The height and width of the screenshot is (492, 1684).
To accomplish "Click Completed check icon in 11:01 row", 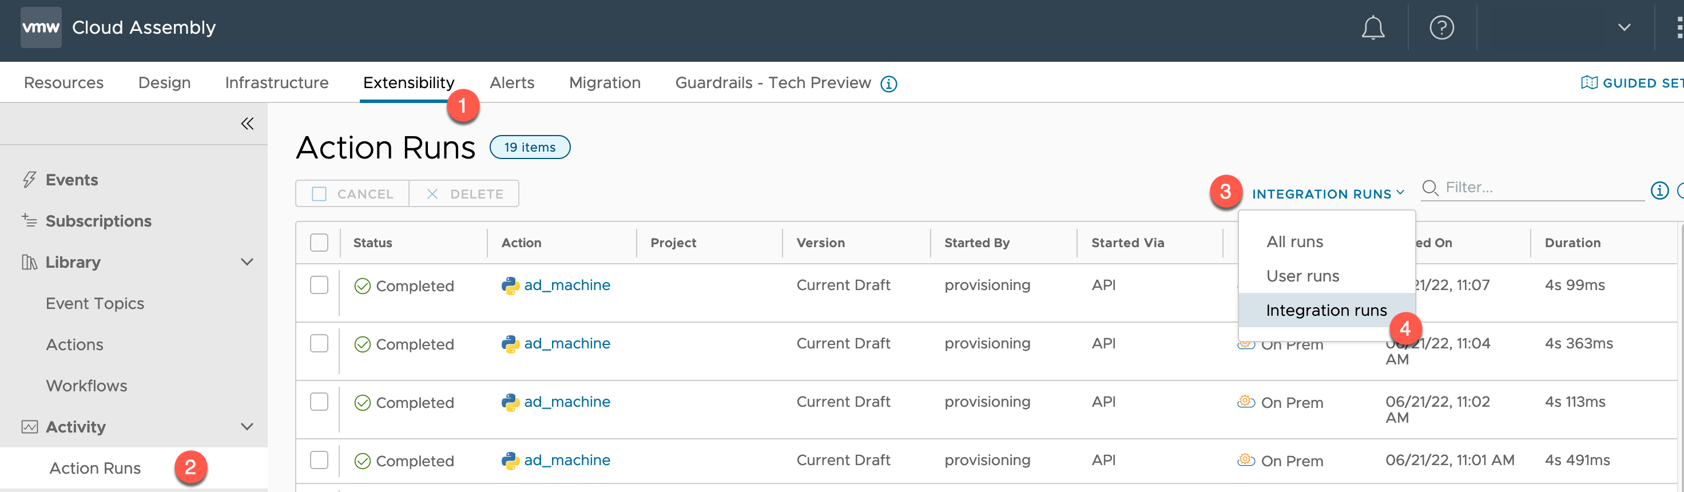I will tap(362, 461).
